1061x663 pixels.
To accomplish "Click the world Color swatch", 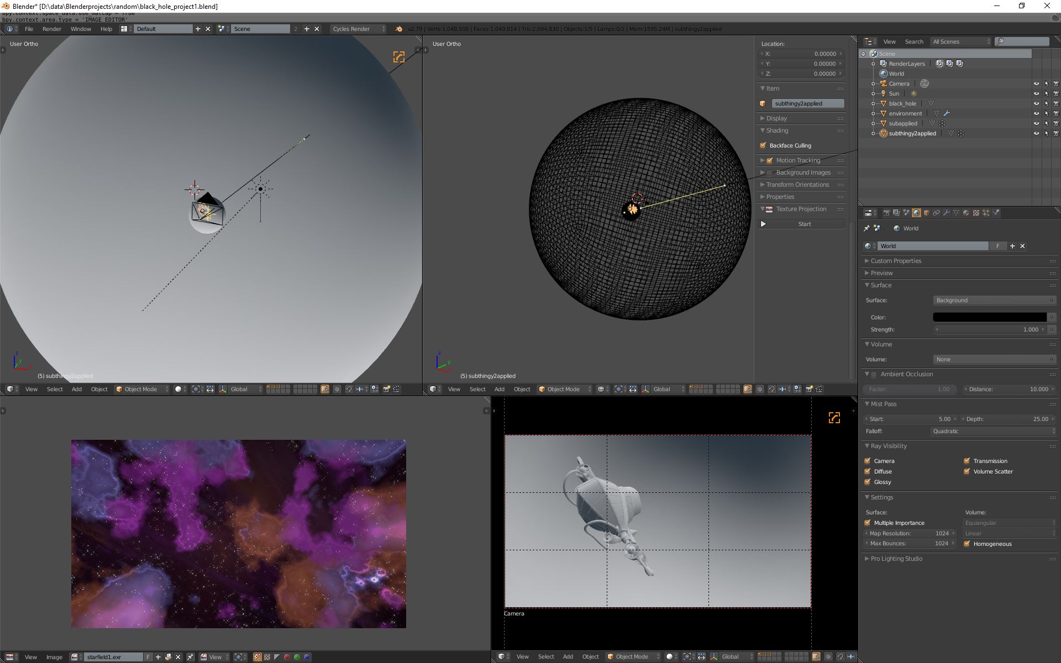I will 989,317.
